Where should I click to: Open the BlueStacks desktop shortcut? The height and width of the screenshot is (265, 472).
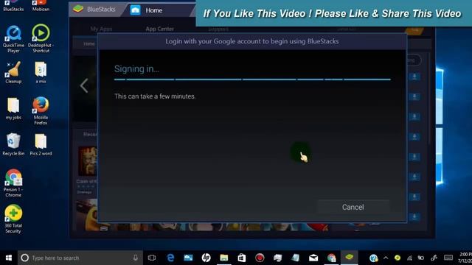[x=13, y=6]
